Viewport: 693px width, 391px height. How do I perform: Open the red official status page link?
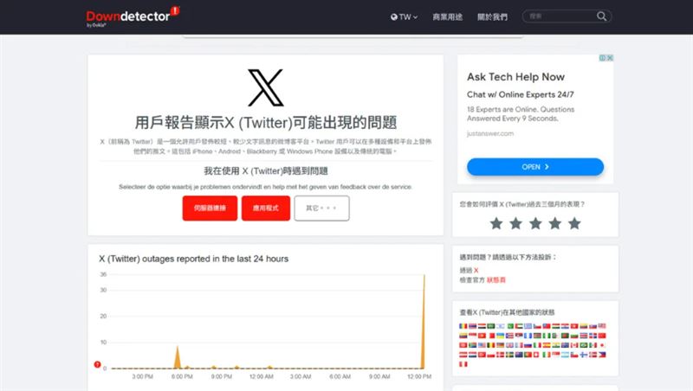point(495,279)
